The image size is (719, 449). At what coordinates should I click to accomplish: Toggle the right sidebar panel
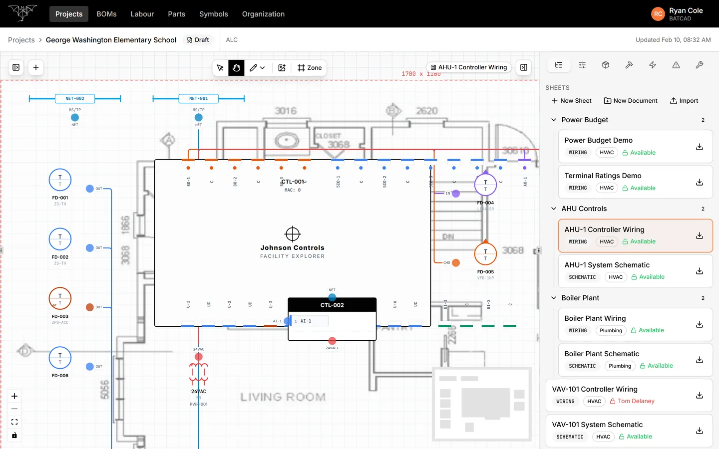tap(524, 67)
